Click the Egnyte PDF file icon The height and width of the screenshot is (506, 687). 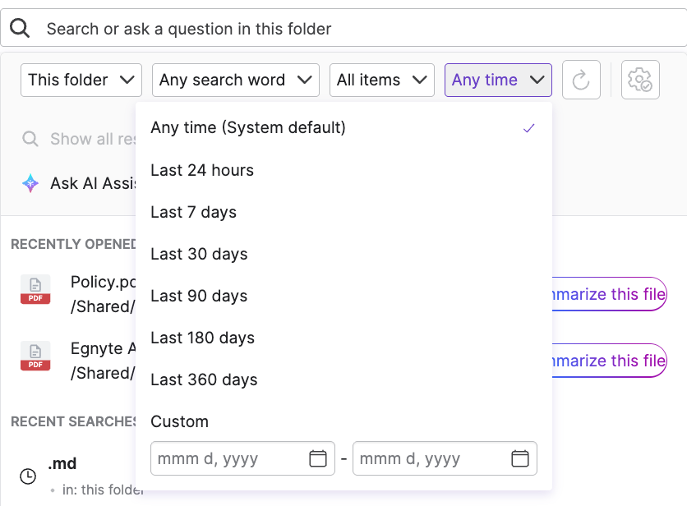35,356
